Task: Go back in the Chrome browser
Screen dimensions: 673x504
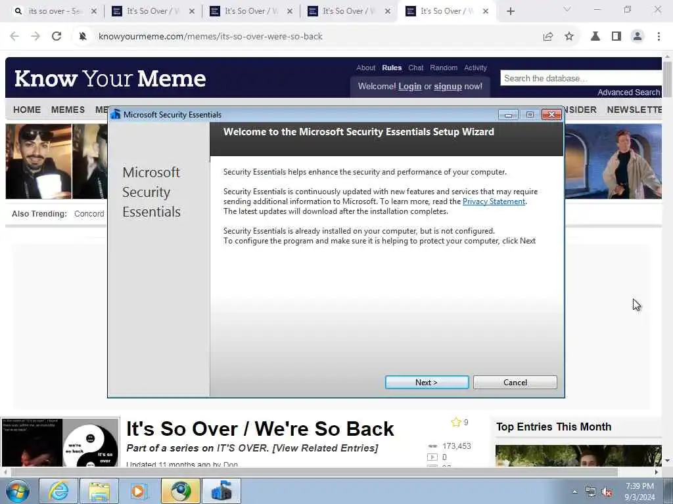Action: [x=14, y=37]
